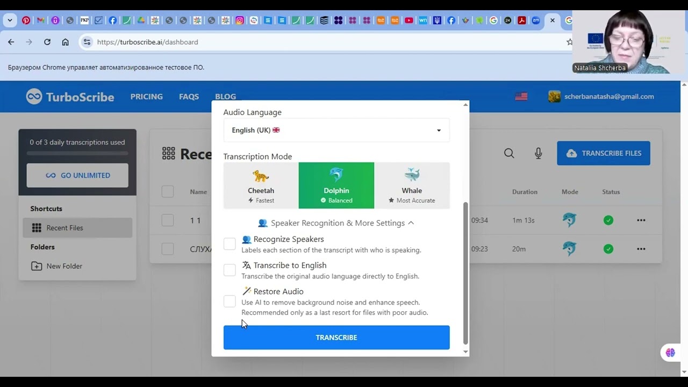The width and height of the screenshot is (688, 387).
Task: Select the Recent Files shortcut
Action: (x=77, y=228)
